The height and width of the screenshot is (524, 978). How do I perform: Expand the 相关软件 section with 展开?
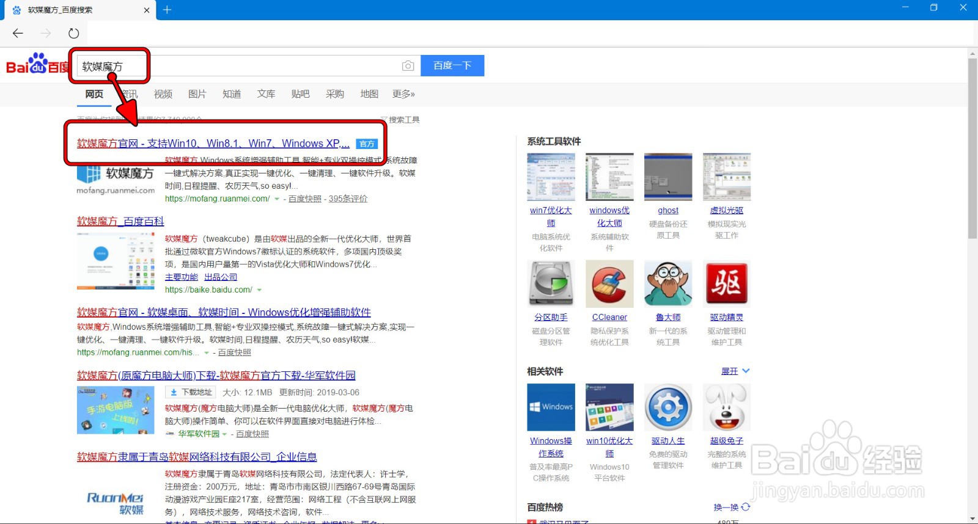735,371
